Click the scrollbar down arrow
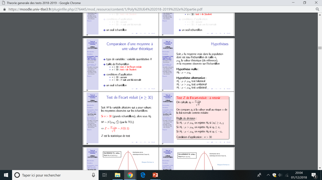Viewport: 322px width, 180px height. point(320,168)
